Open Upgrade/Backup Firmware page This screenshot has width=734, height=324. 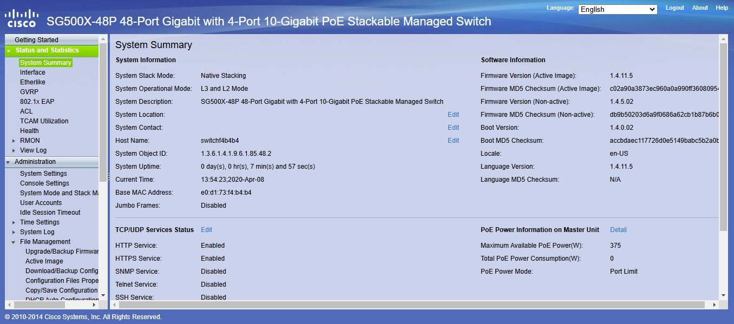62,252
